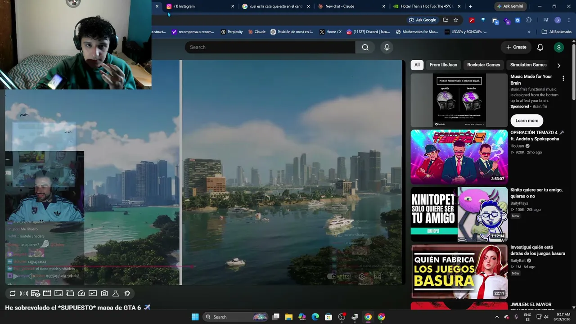Select the Simulation Games filter chip

coord(528,65)
